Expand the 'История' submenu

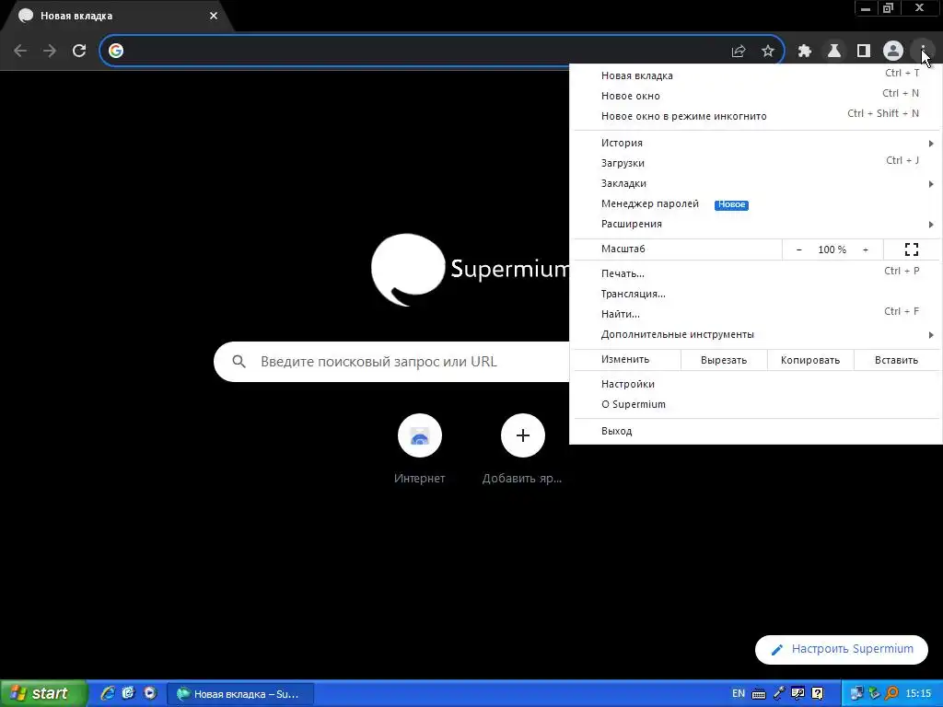(755, 143)
